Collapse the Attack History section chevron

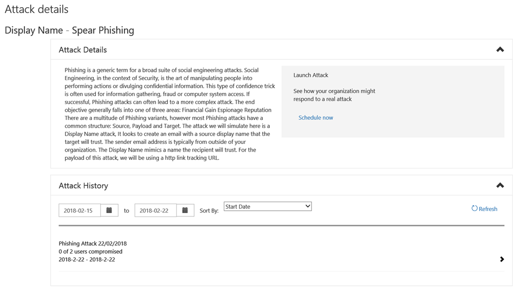pos(500,185)
